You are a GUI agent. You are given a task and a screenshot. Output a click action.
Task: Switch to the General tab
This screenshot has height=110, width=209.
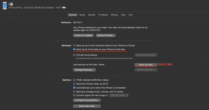point(73,15)
